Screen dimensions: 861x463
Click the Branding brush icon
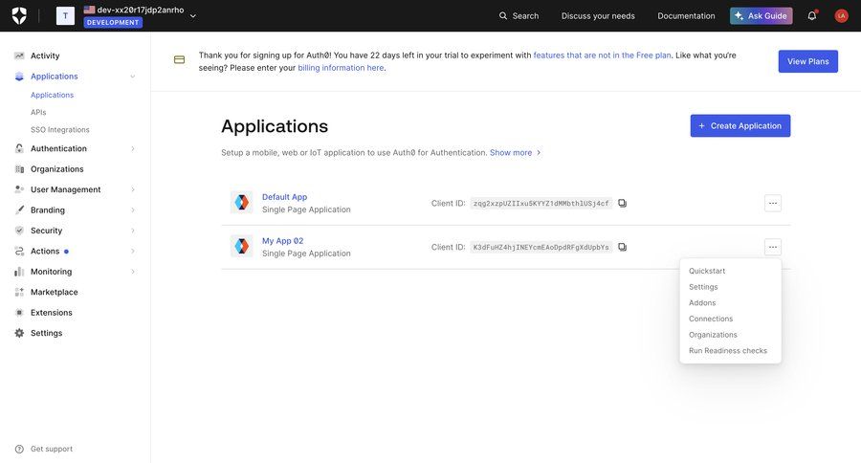coord(19,209)
